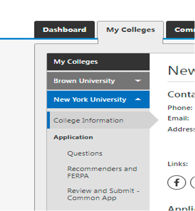Collapse the New York University section arrow
195x211 pixels.
click(x=138, y=99)
